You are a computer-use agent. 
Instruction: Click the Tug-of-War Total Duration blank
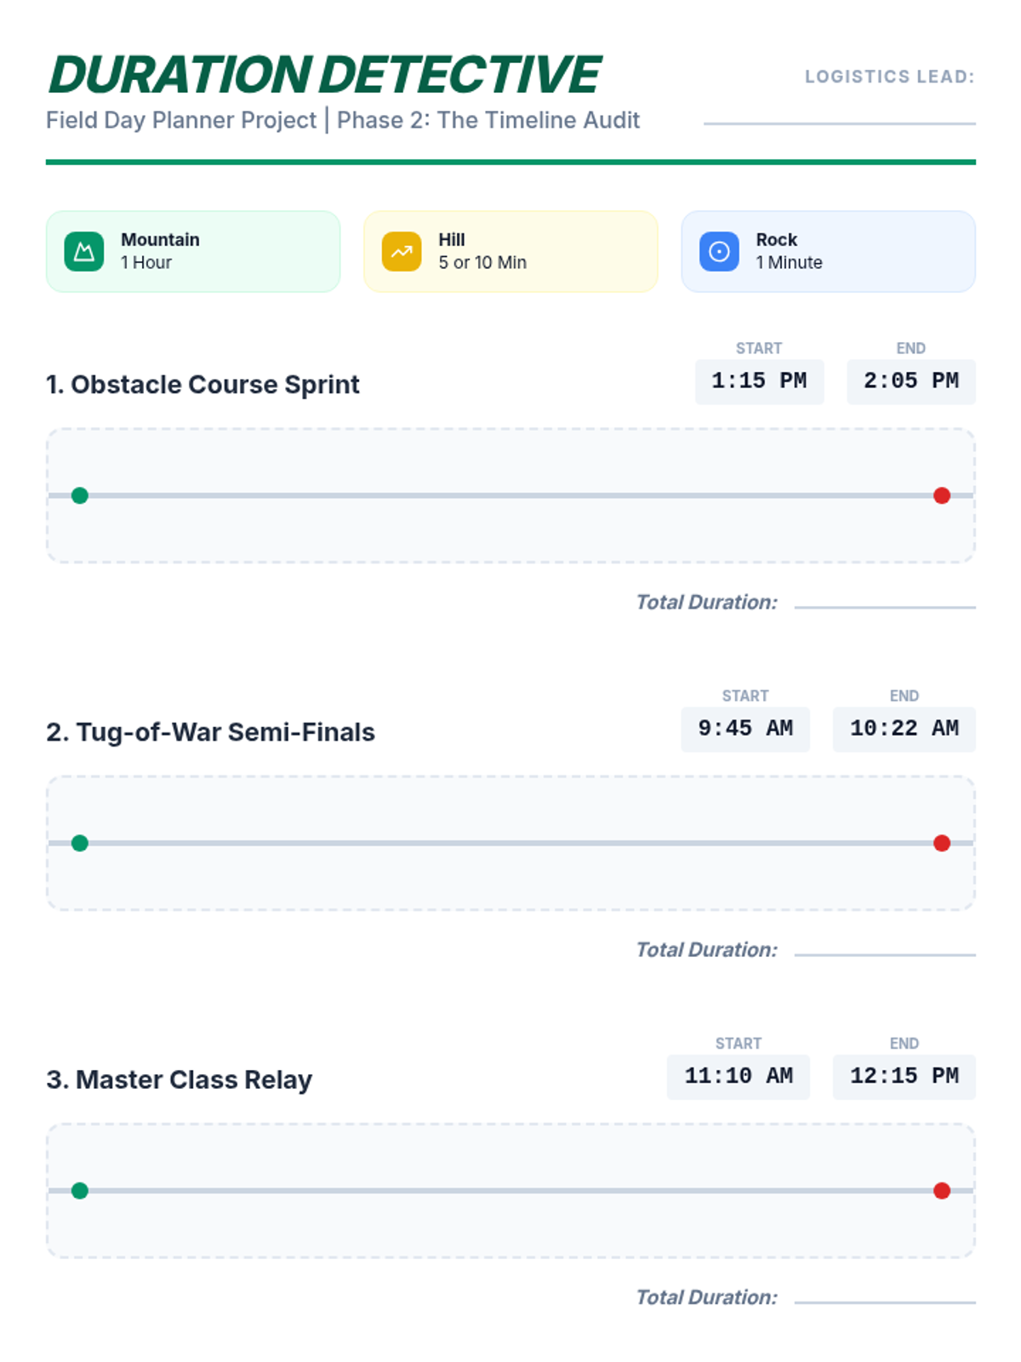[885, 953]
